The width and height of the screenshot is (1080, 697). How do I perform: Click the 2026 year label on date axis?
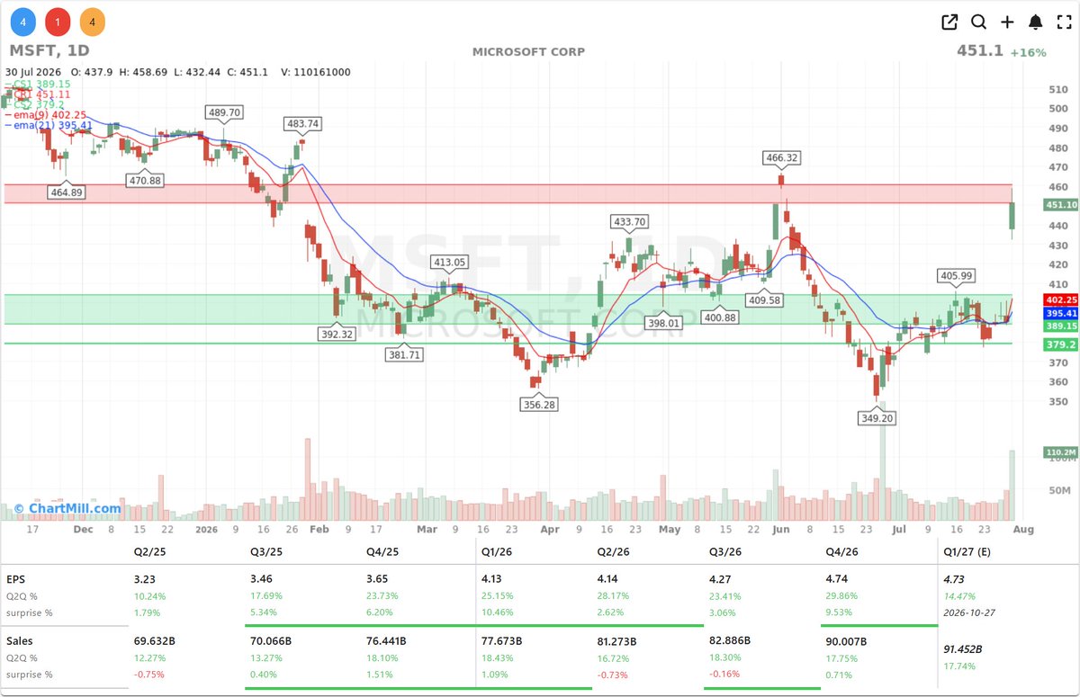point(208,530)
